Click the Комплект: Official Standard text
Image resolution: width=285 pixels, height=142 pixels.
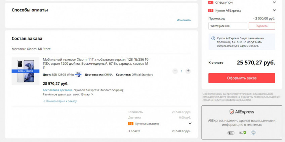(134, 75)
